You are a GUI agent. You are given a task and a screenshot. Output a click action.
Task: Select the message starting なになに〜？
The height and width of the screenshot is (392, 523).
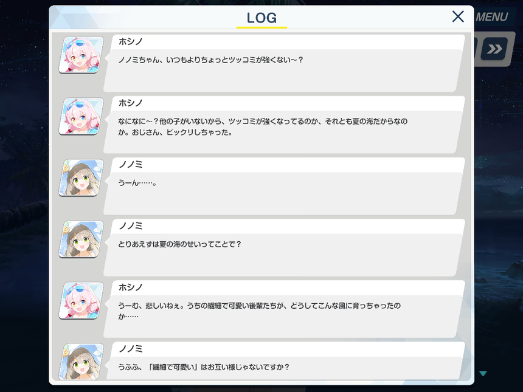pos(263,126)
